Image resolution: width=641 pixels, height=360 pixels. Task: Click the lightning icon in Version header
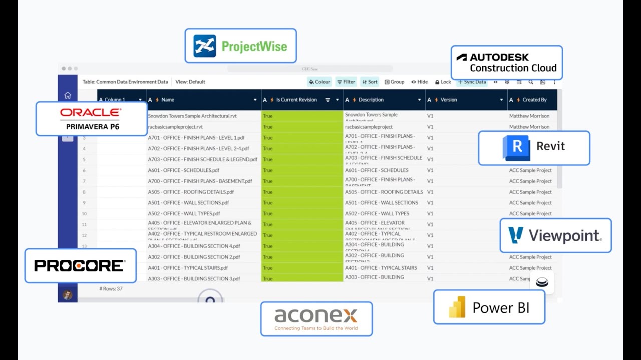pos(437,100)
